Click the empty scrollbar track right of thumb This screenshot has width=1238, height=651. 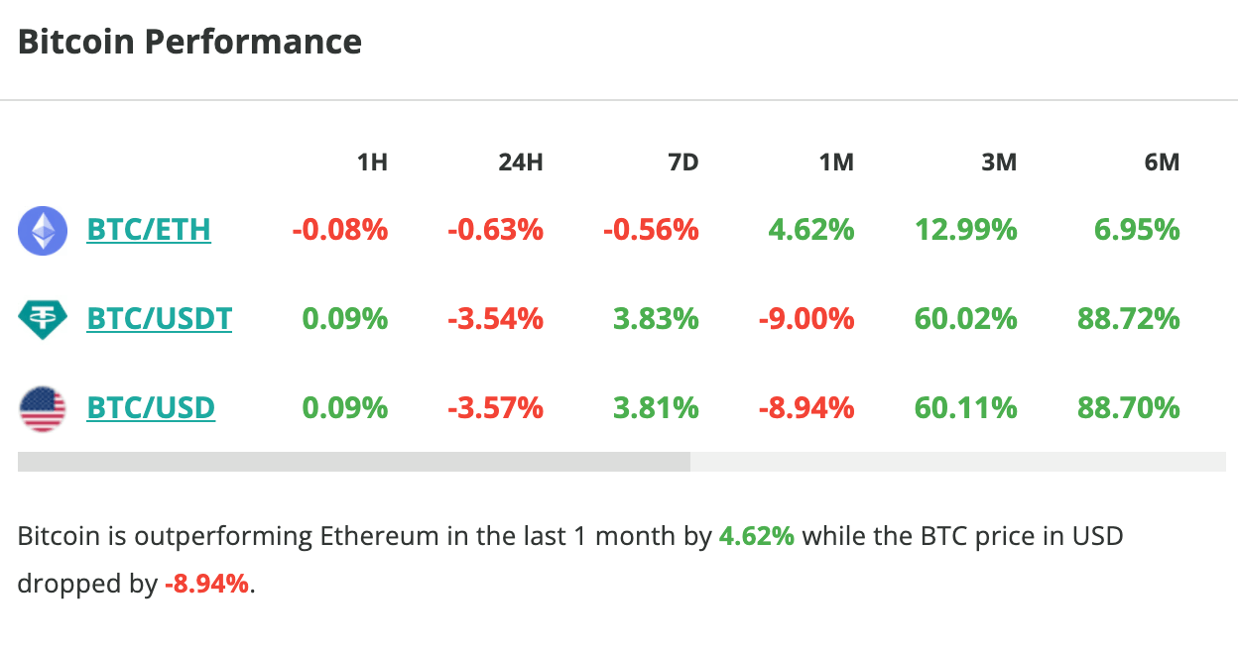(x=957, y=462)
